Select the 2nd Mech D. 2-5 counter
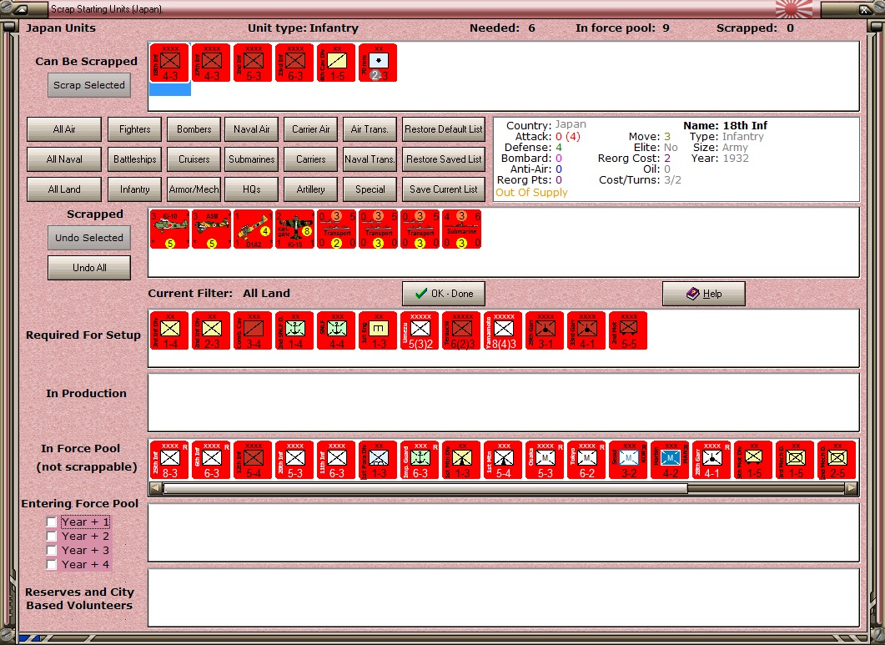 [837, 461]
